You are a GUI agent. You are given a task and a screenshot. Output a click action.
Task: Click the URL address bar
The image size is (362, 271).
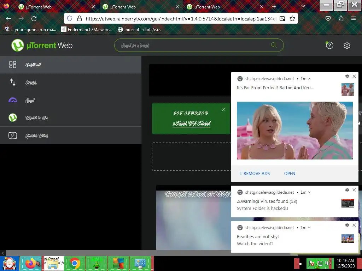[181, 19]
